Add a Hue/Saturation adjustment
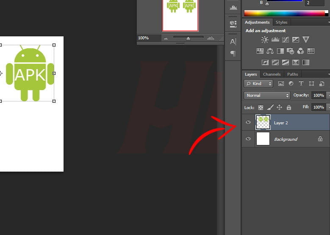 [260, 51]
